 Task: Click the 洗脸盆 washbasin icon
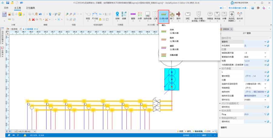coord(210,15)
